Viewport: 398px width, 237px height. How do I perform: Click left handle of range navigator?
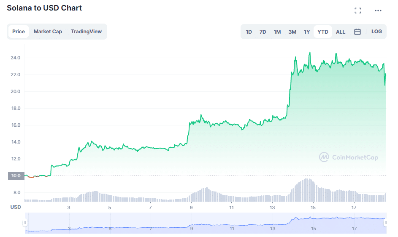(25, 222)
